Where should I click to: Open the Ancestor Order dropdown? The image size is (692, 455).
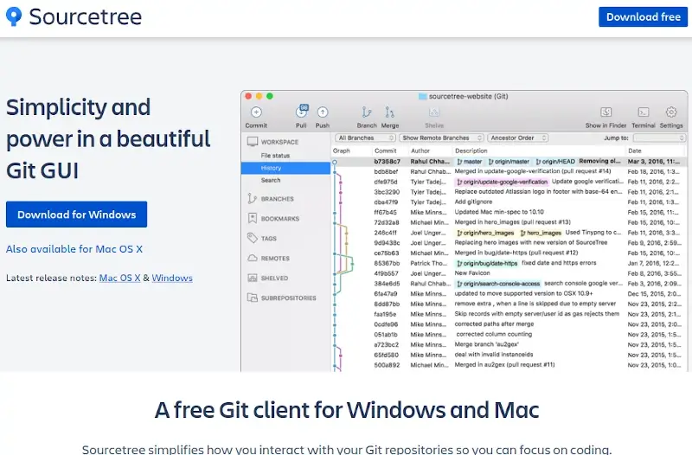click(518, 138)
